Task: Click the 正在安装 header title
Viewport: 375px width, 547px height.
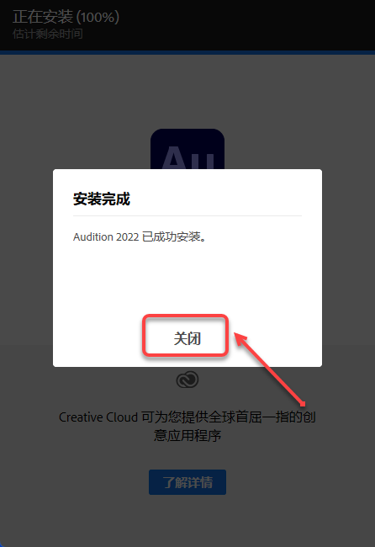Action: tap(43, 17)
